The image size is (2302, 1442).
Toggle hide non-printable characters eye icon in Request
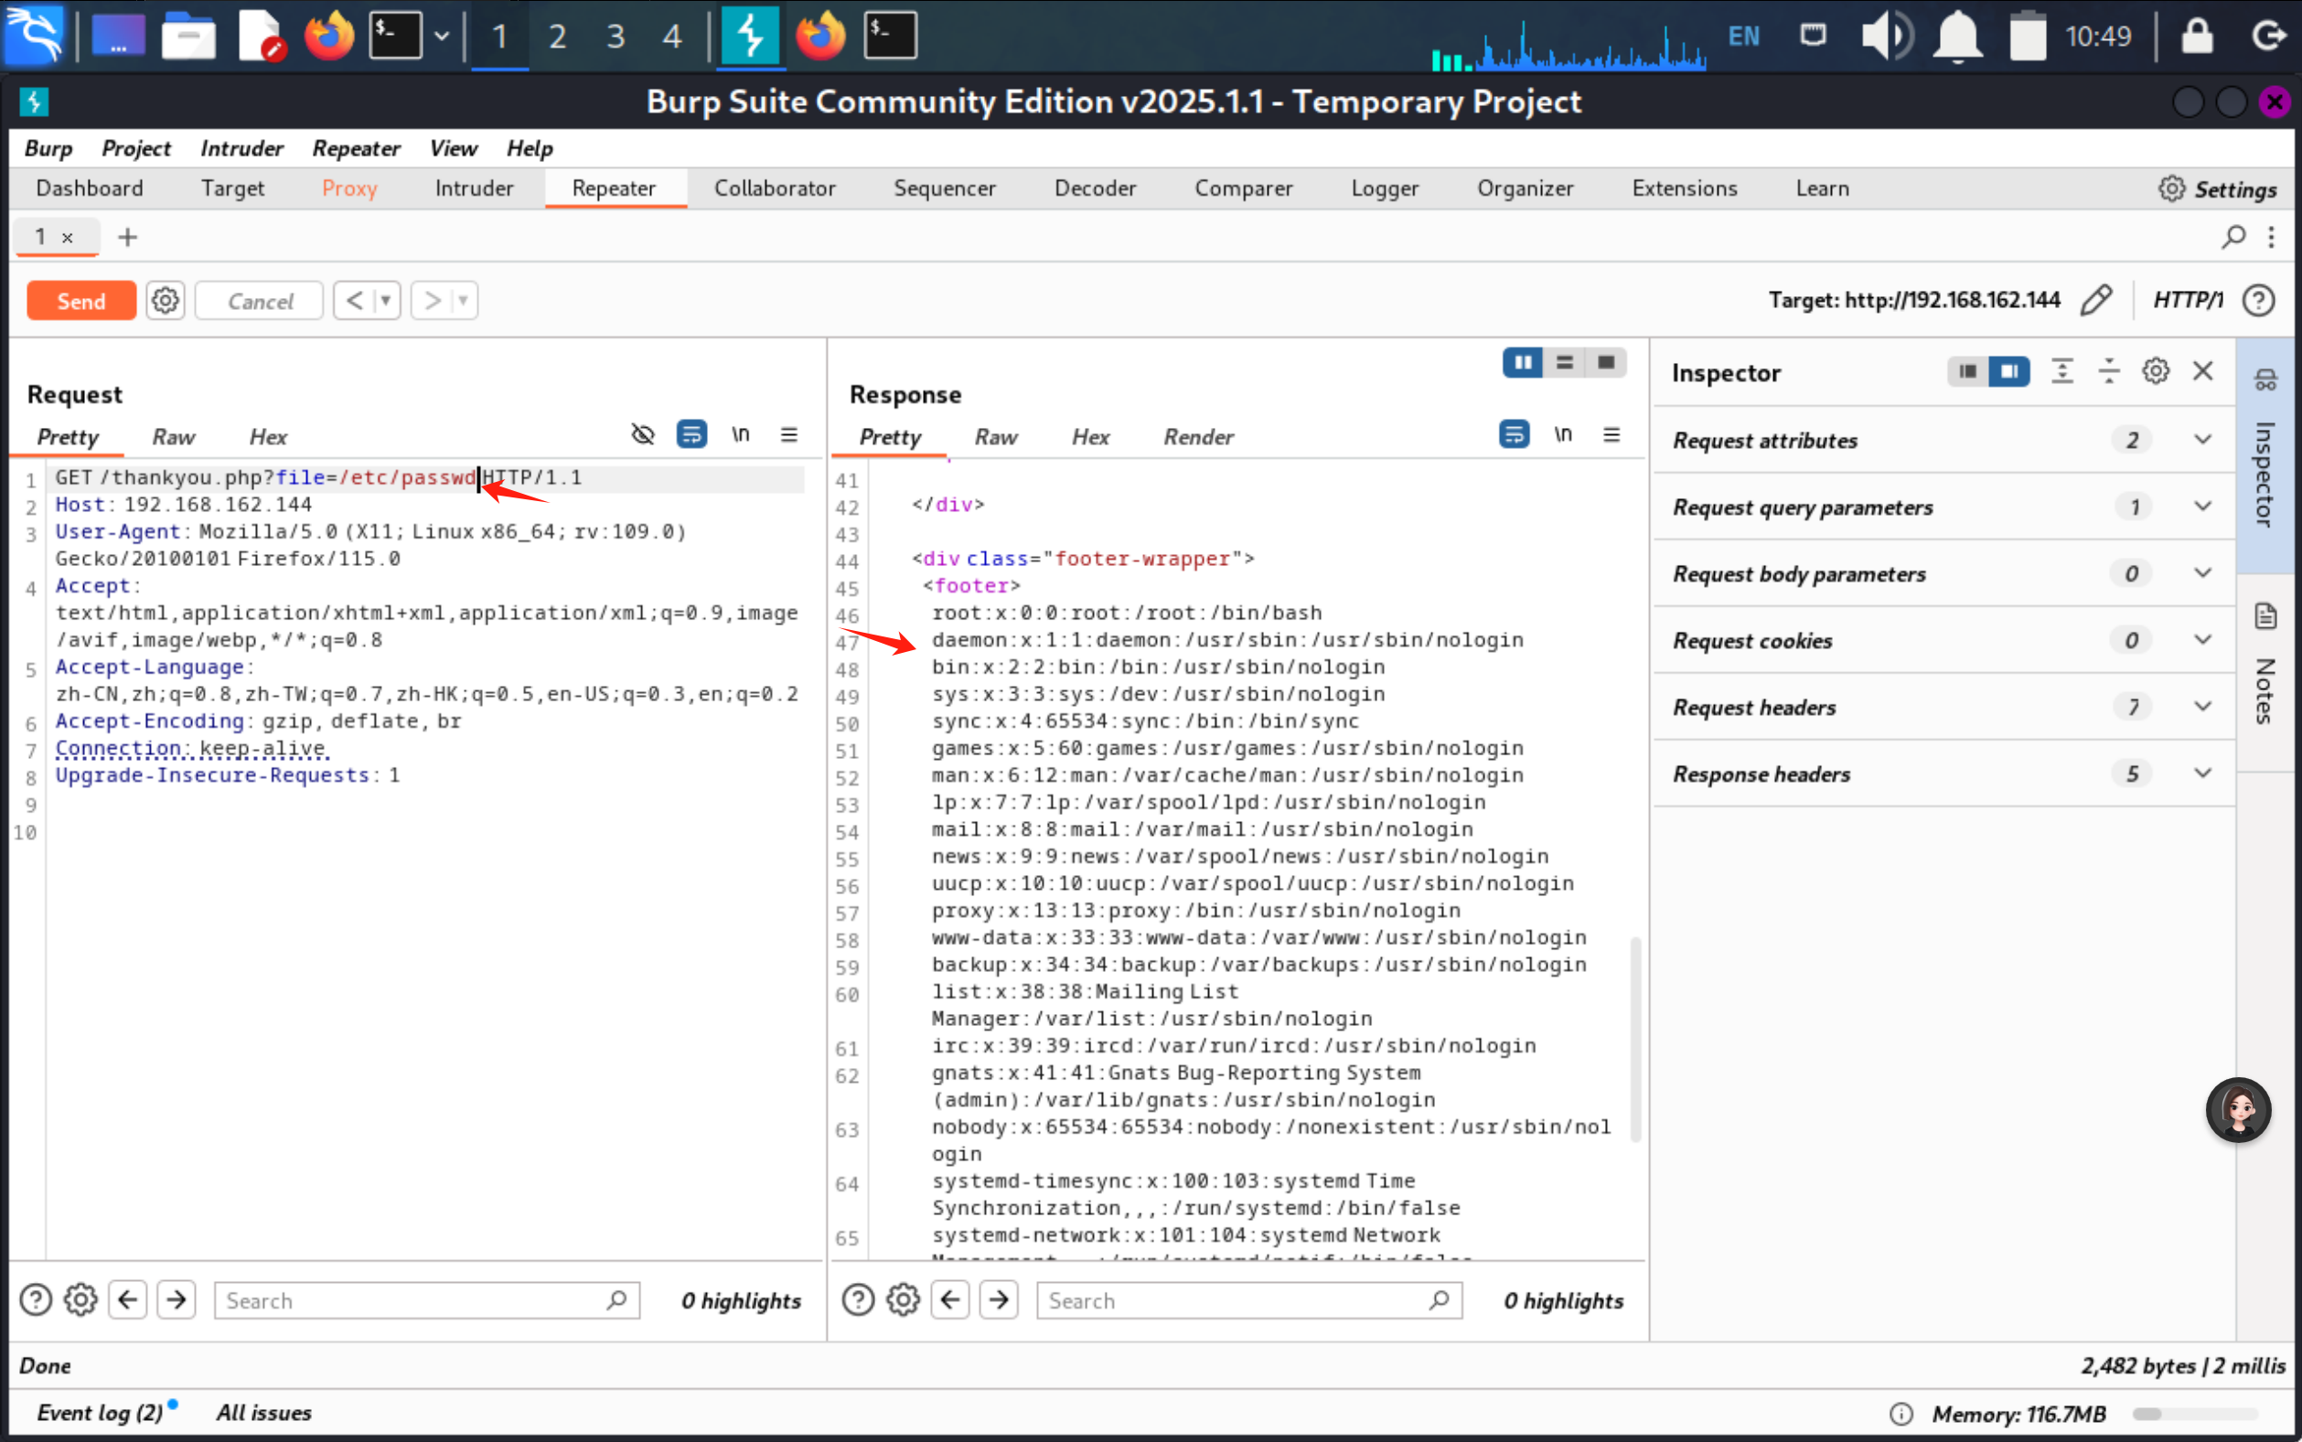click(643, 435)
